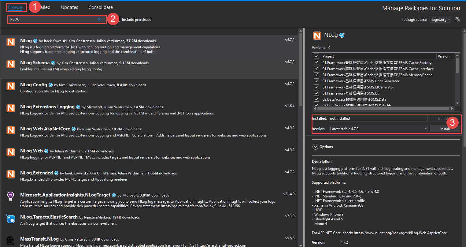This screenshot has height=247, width=466.
Task: Click the Install button
Action: click(445, 129)
